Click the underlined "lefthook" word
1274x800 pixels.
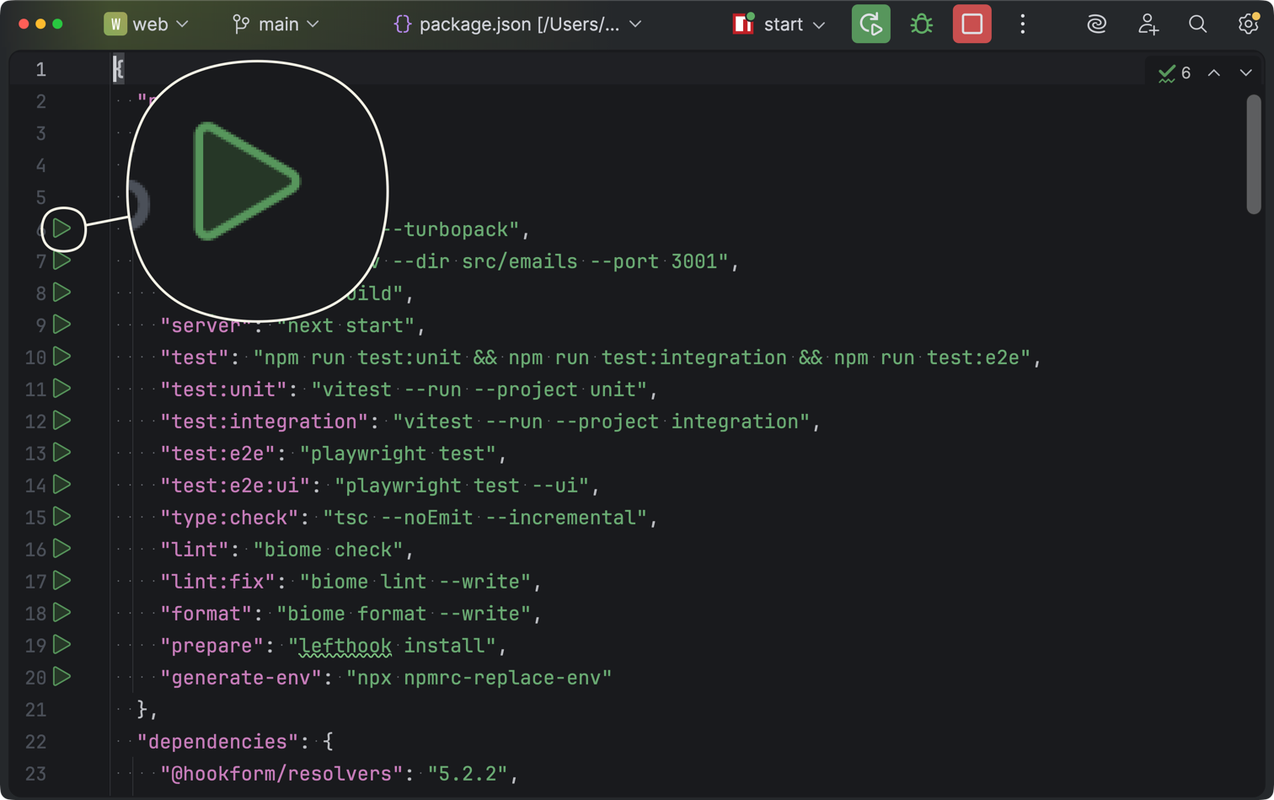tap(345, 646)
